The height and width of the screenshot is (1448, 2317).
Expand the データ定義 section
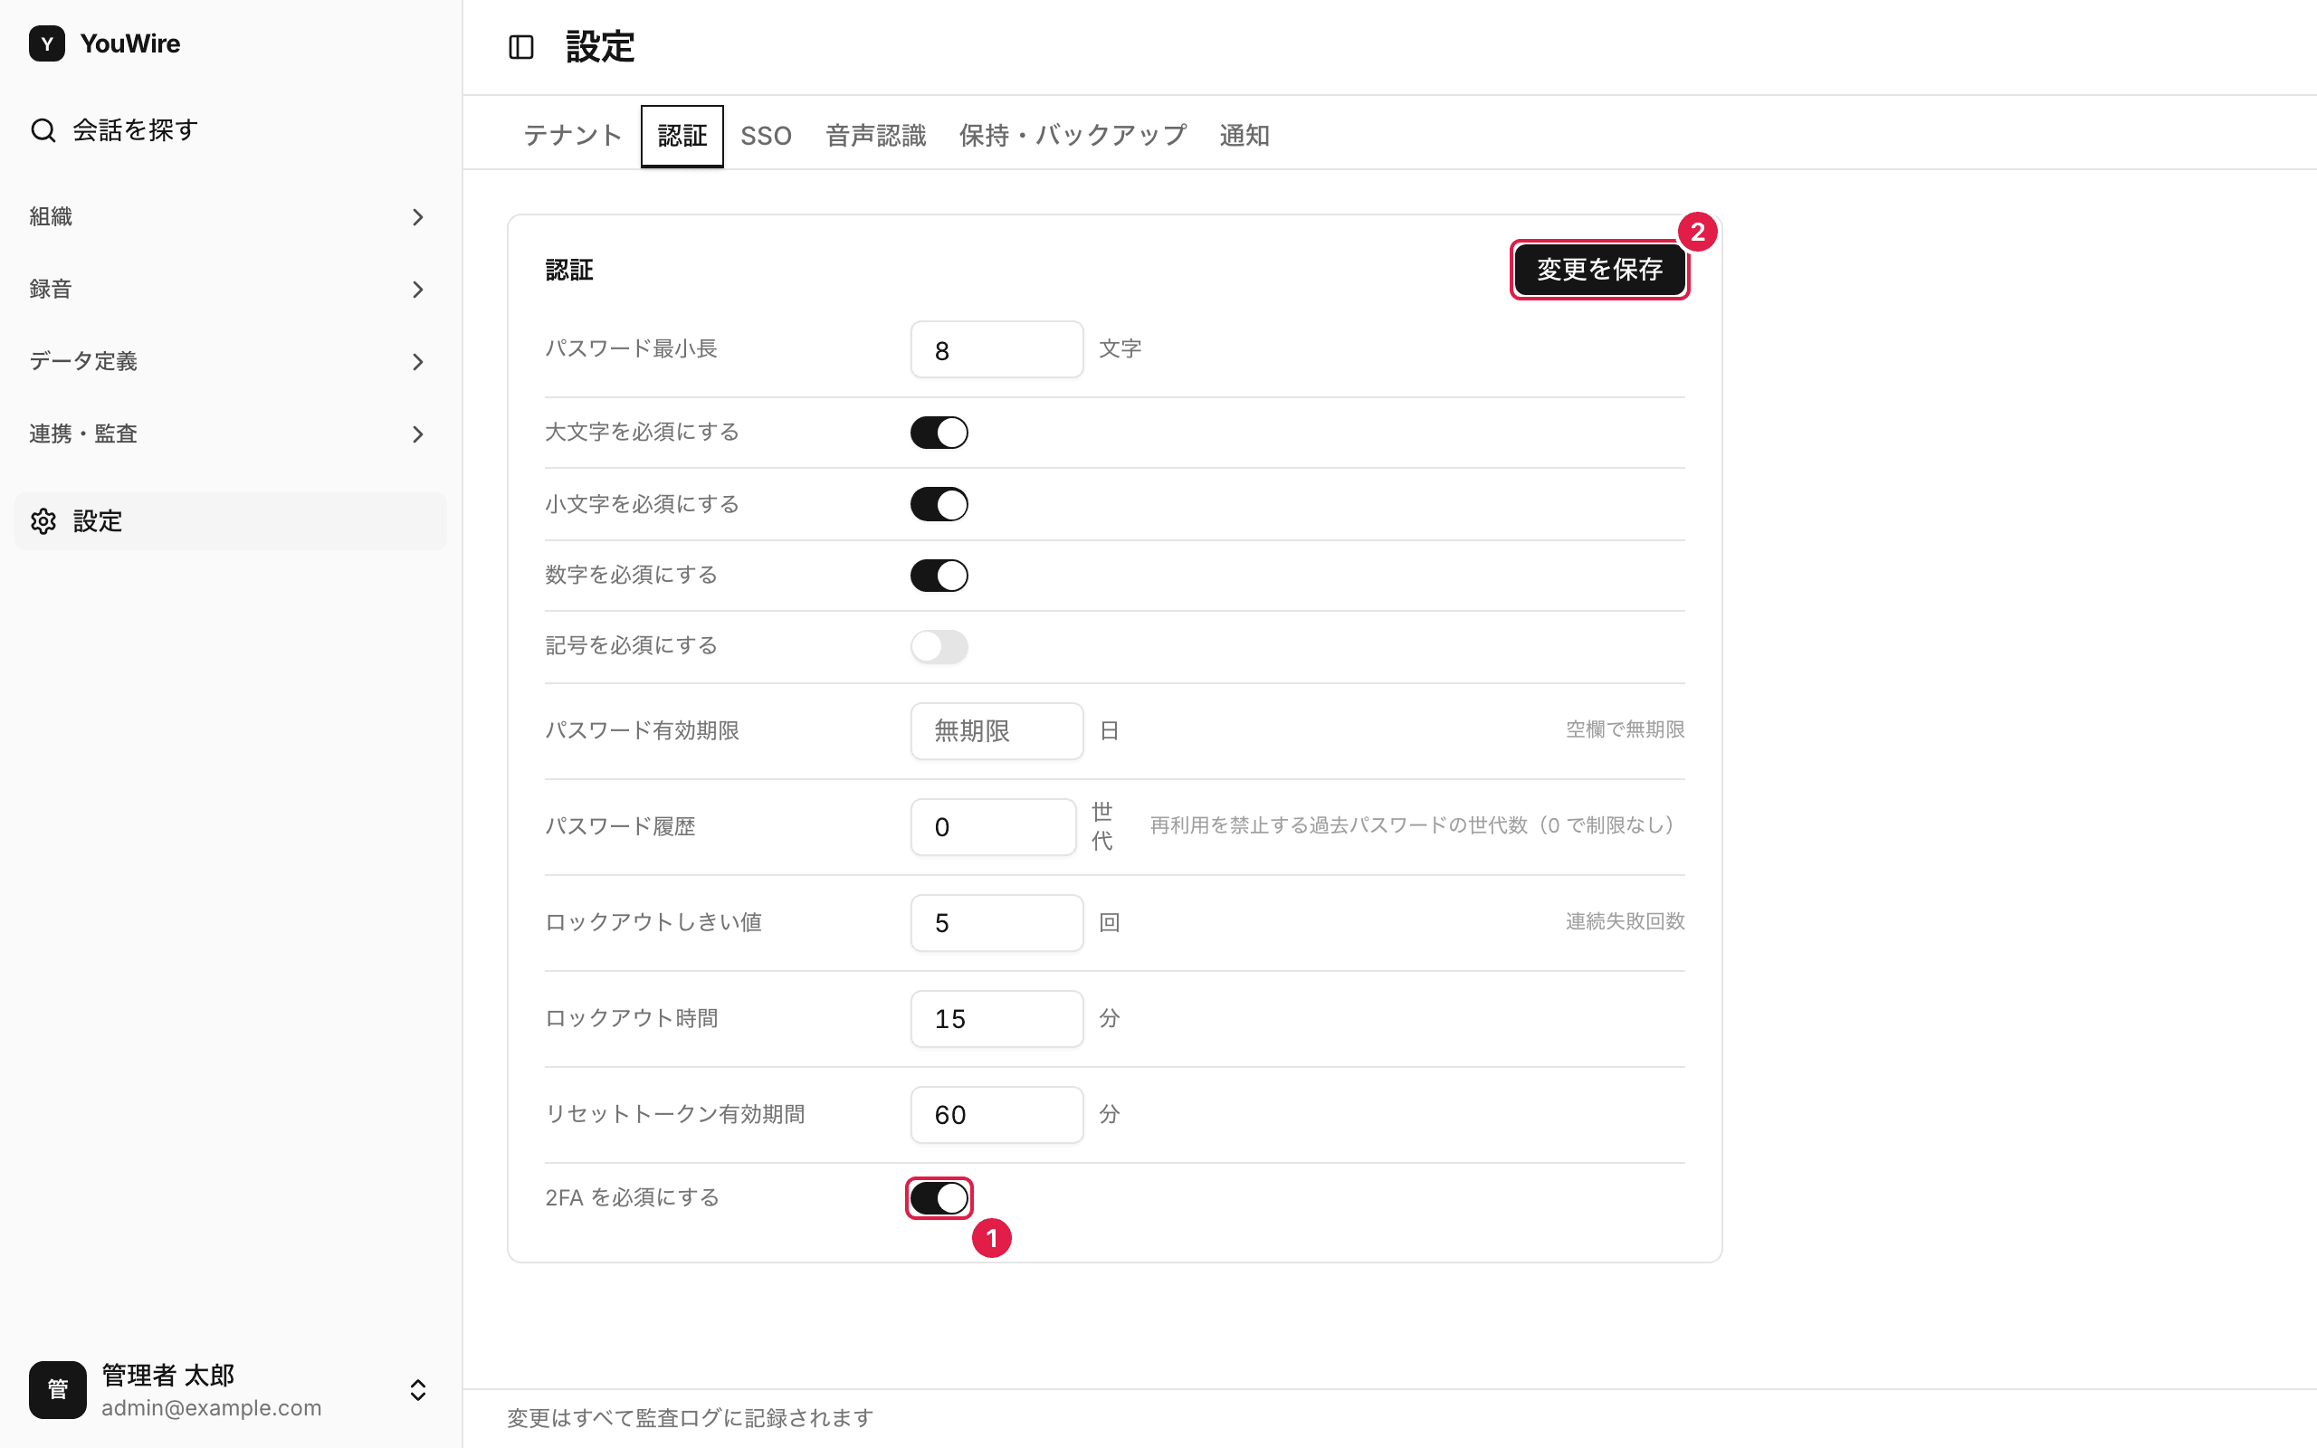230,361
